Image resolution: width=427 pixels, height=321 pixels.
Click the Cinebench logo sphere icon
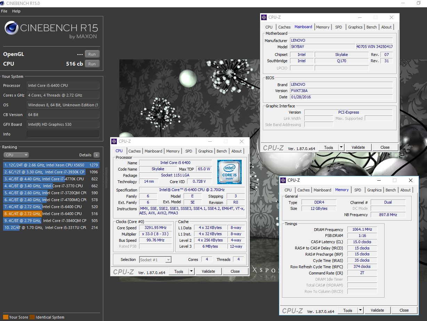[11, 28]
